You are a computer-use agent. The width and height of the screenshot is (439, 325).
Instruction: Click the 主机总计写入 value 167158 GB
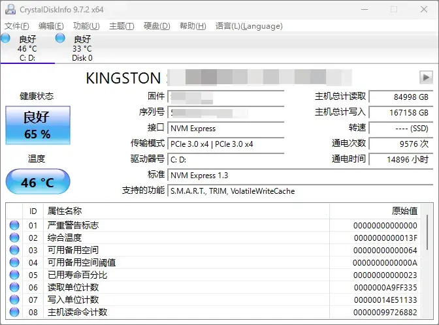(x=401, y=112)
